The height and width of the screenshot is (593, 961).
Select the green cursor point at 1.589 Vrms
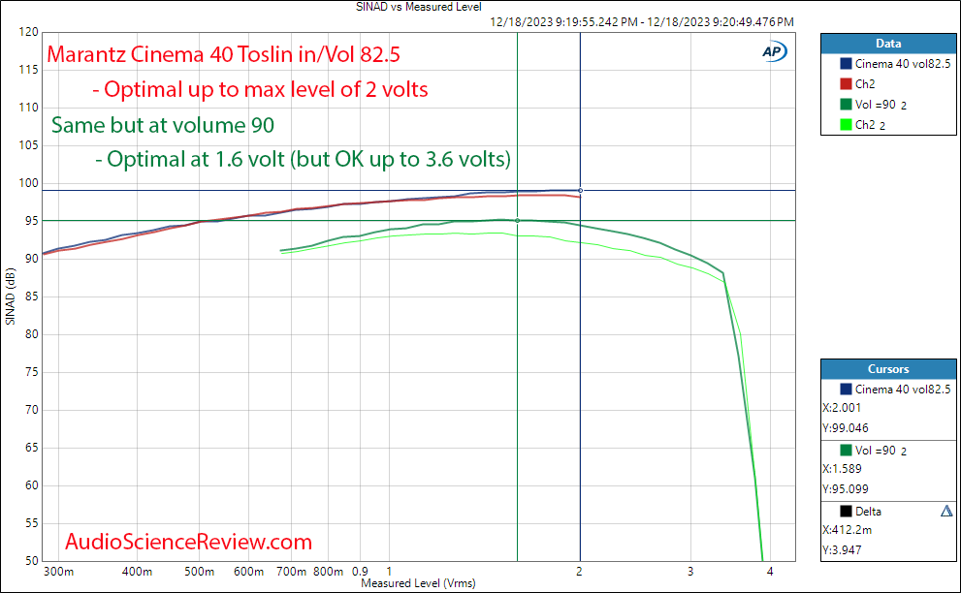(x=517, y=221)
